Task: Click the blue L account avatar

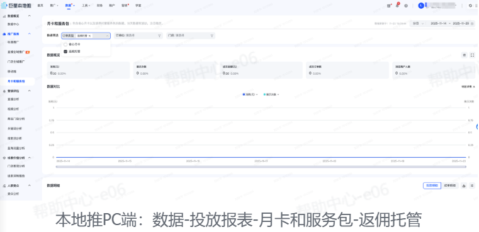Action: pos(421,6)
